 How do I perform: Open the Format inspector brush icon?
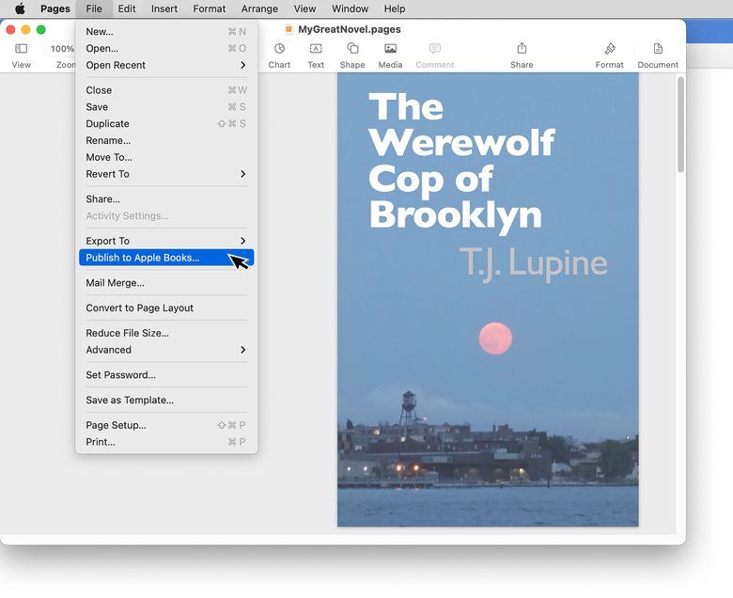point(609,49)
